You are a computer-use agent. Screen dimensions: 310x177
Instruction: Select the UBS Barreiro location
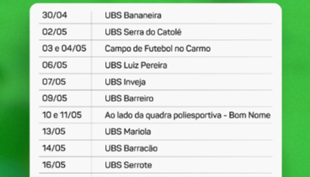pyautogui.click(x=129, y=98)
